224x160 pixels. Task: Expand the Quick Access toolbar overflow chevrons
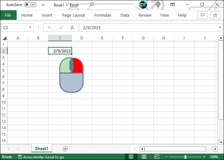pyautogui.click(x=43, y=5)
